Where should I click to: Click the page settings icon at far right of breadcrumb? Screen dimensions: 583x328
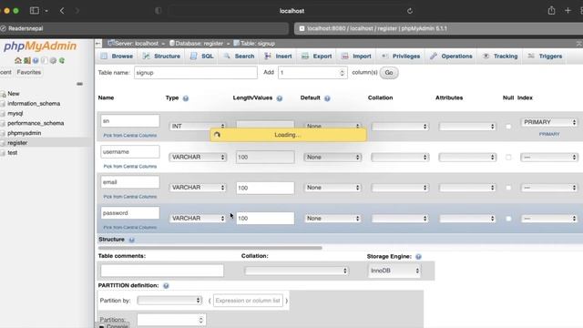(x=579, y=44)
